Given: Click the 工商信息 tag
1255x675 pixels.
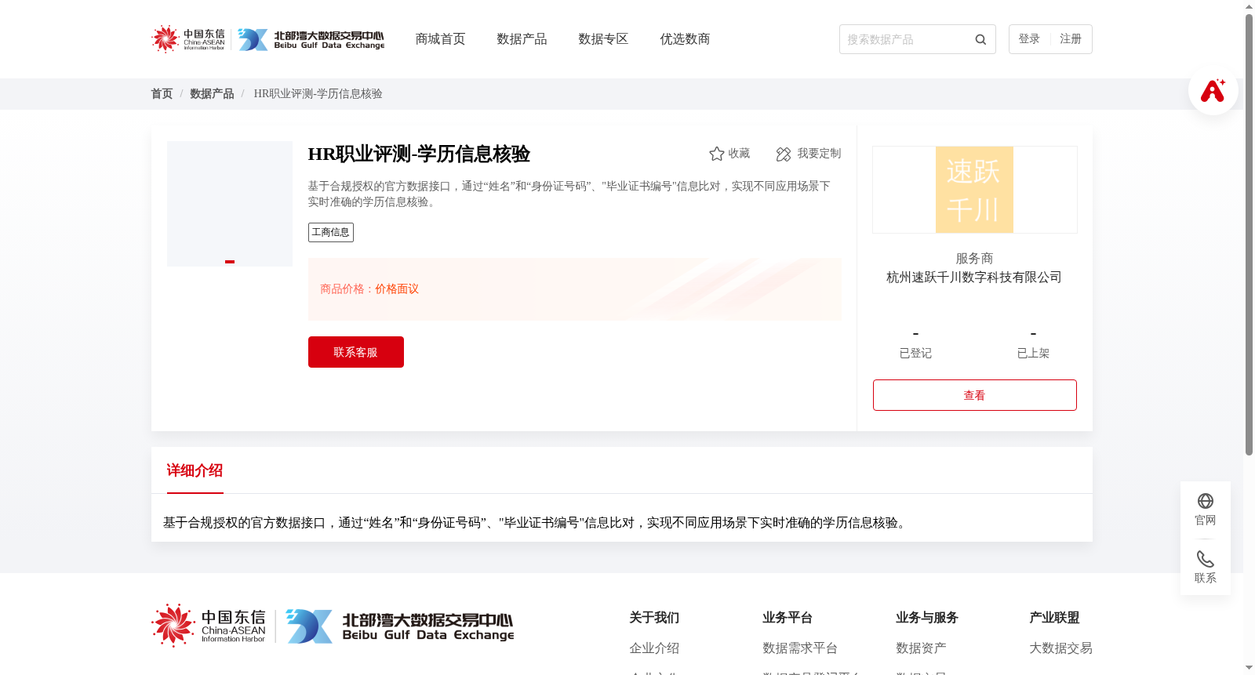Looking at the screenshot, I should pos(331,232).
